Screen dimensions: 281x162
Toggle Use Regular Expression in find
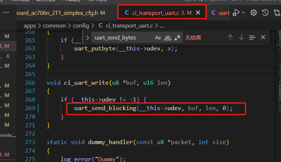point(177,38)
